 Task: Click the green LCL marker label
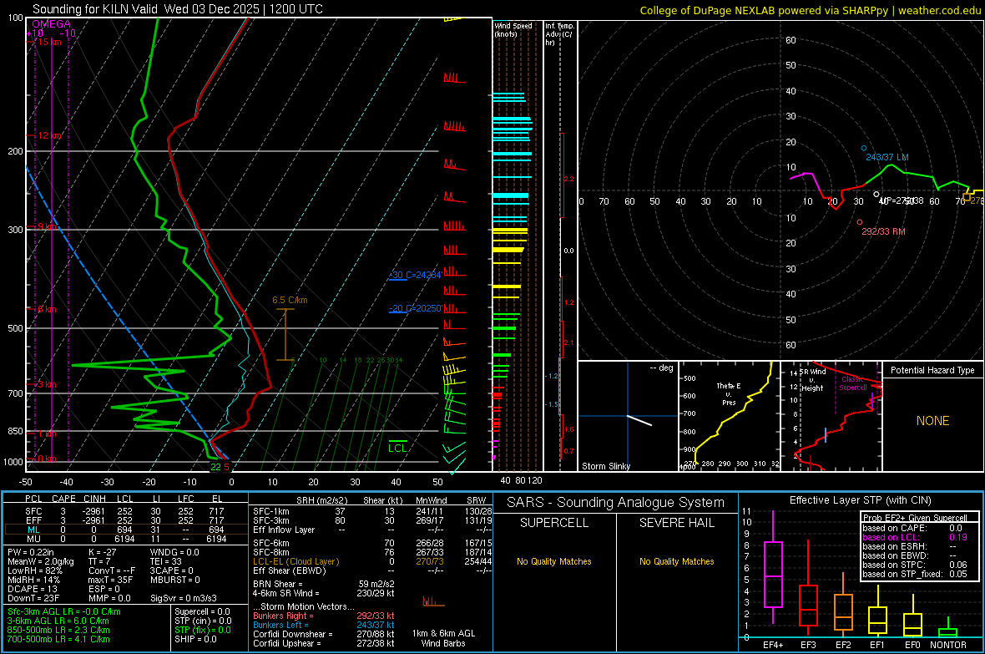(397, 448)
